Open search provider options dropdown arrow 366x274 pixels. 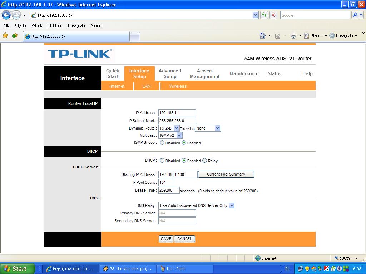pyautogui.click(x=361, y=15)
